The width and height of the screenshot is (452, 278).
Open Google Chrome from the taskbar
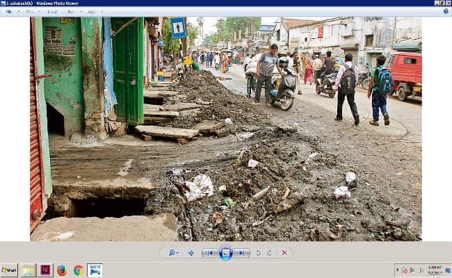pos(78,270)
